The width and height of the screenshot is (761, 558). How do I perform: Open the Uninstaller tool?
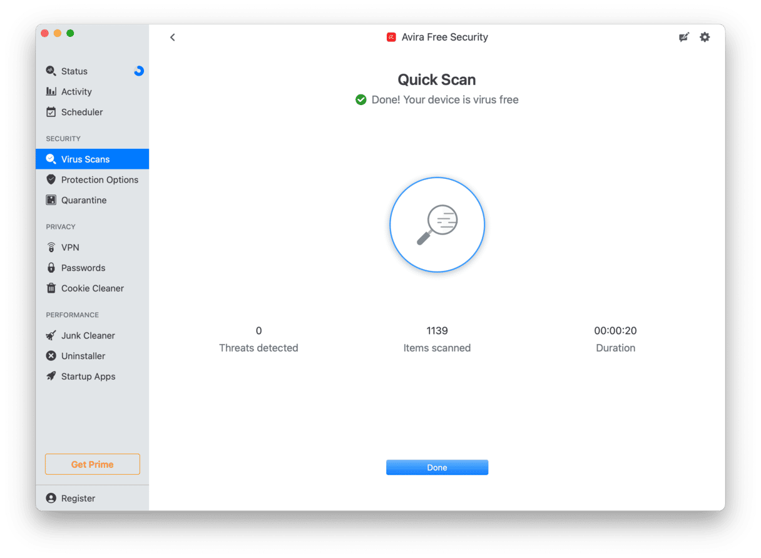coord(92,356)
